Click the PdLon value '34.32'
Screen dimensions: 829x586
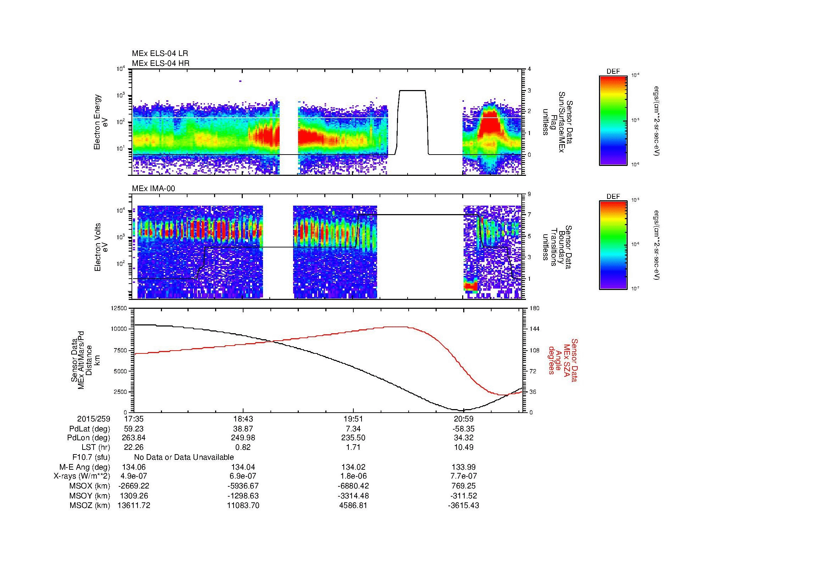(x=463, y=438)
